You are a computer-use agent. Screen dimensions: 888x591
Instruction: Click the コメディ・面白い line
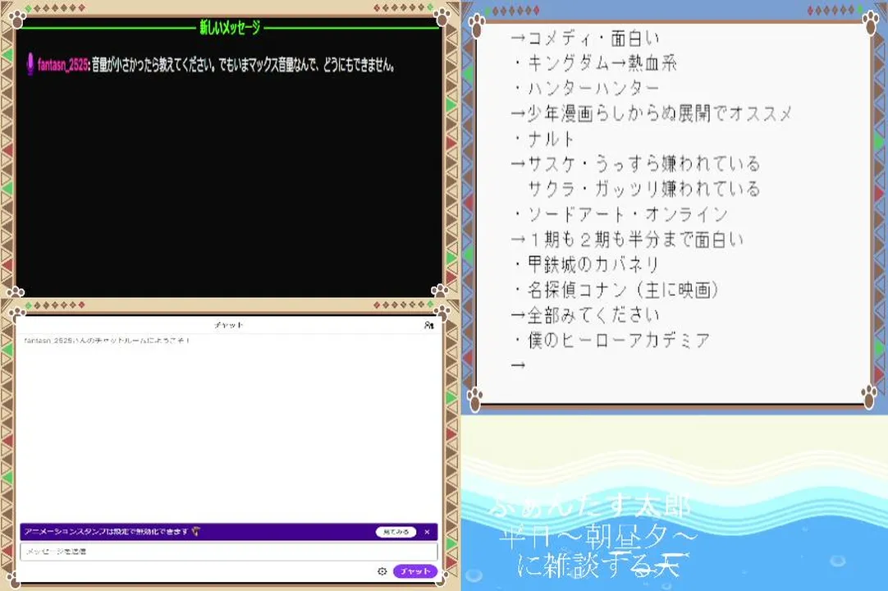click(x=586, y=39)
